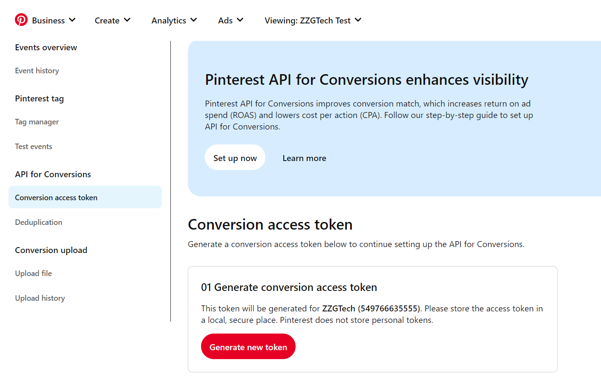Expand the Ads chevron arrow
601x377 pixels.
pyautogui.click(x=240, y=20)
